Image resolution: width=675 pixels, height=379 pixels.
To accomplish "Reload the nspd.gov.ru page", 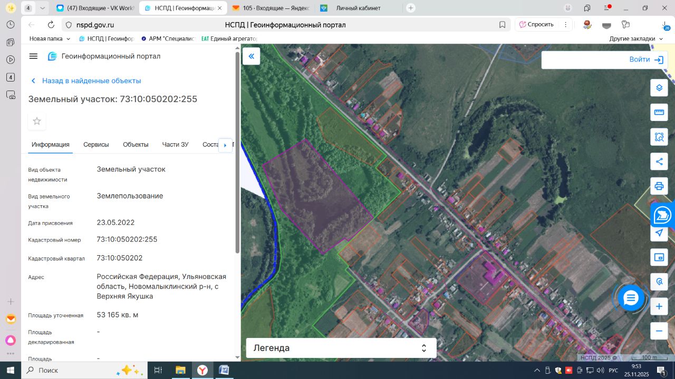I will [51, 25].
